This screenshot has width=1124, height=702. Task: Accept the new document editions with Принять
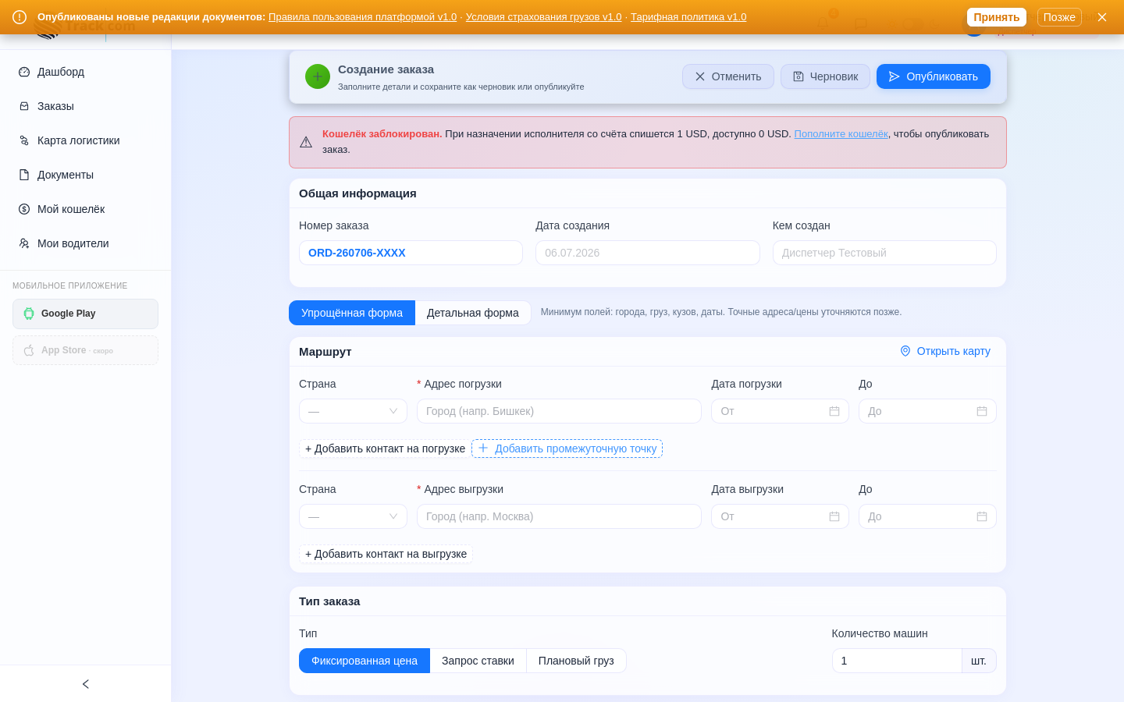point(996,17)
